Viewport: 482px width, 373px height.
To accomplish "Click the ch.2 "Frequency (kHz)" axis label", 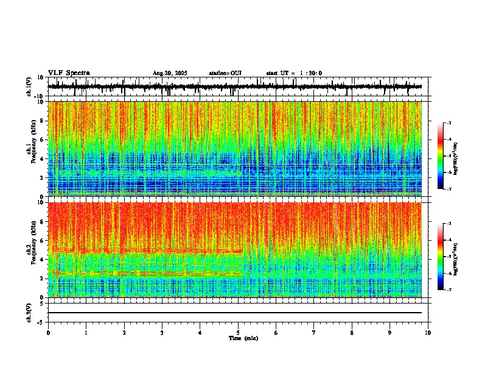I will pos(33,243).
